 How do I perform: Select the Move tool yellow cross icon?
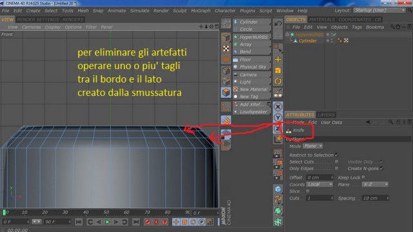pyautogui.click(x=278, y=59)
